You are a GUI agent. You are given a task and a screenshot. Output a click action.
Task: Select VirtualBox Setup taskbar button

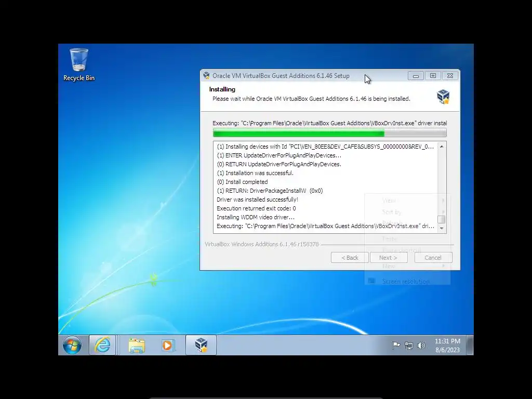point(201,345)
